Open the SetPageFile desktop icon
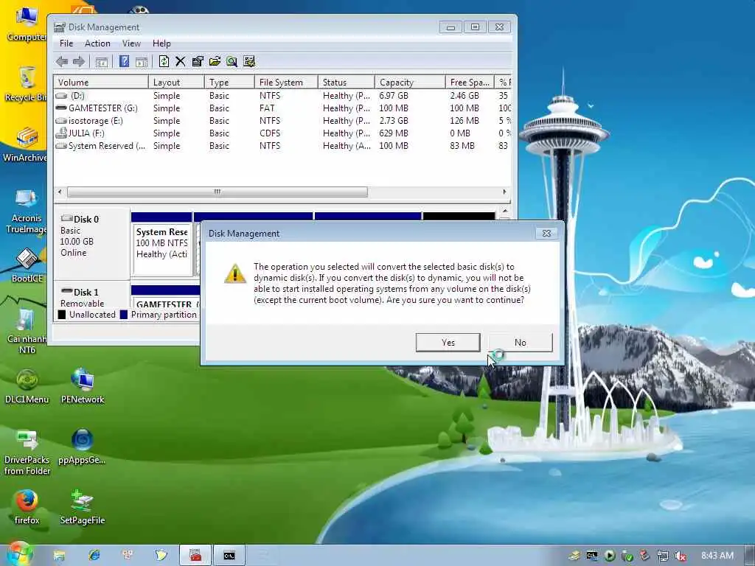Image resolution: width=755 pixels, height=566 pixels. [x=83, y=507]
